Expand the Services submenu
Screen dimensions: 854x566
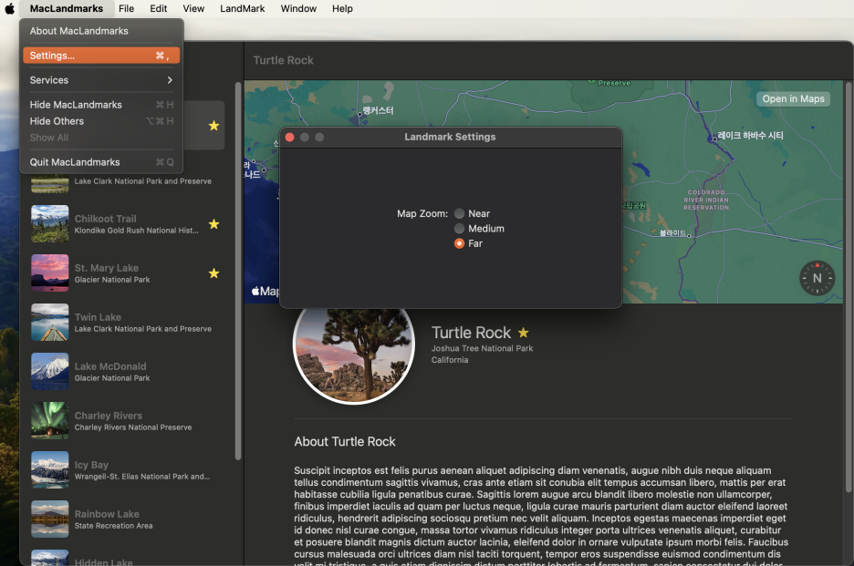tap(101, 80)
